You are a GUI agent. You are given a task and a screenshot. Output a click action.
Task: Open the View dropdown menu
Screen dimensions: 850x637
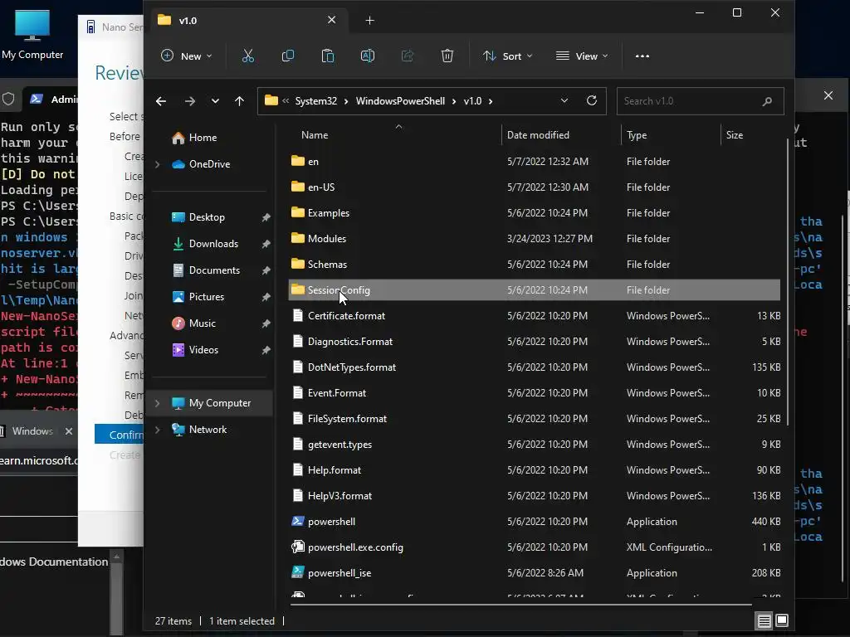click(582, 56)
